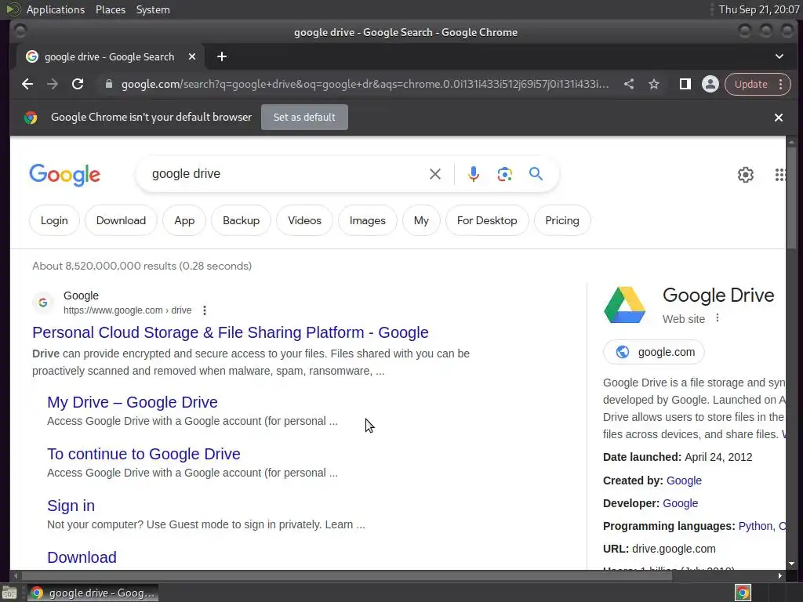
Task: Click the horizontal scrollbar thumb
Action: 346,576
